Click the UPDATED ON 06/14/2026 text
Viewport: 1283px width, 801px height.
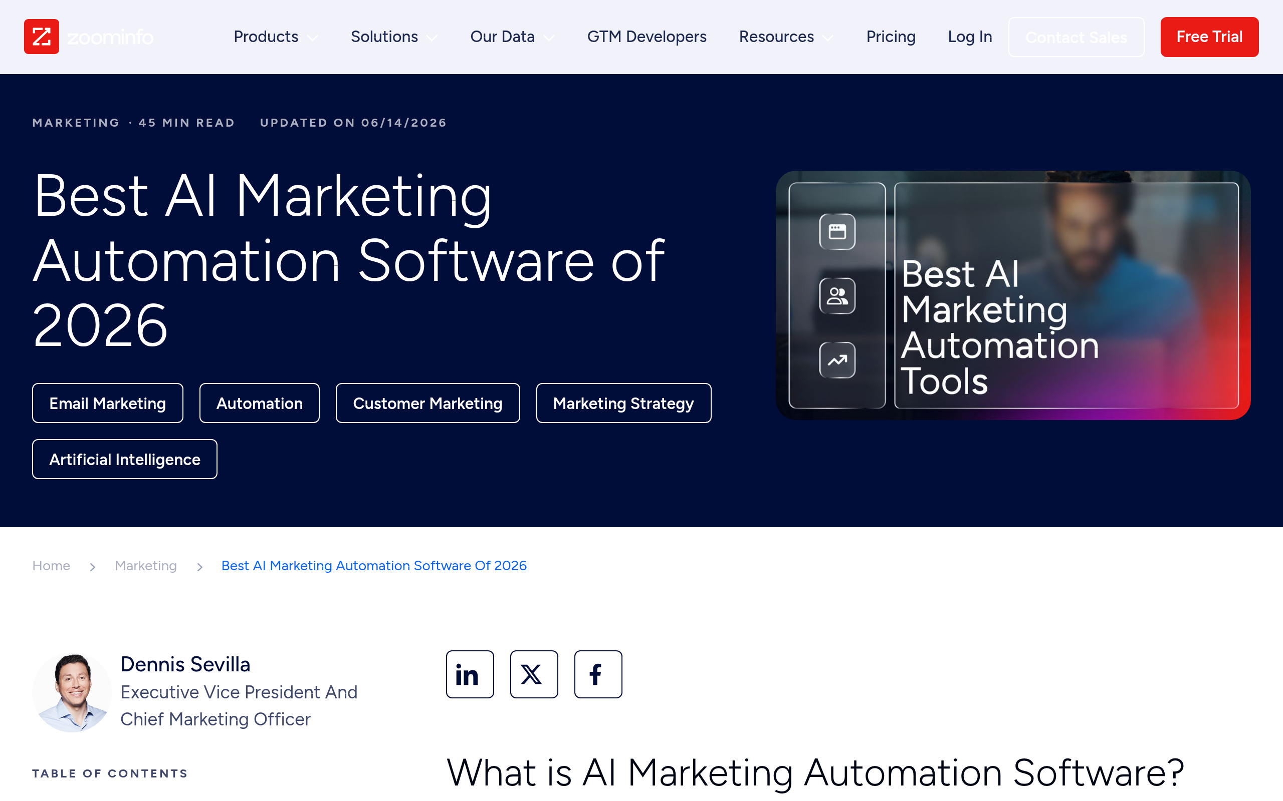pos(353,123)
